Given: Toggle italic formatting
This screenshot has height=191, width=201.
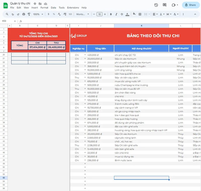Looking at the screenshot, I should coord(116,14).
